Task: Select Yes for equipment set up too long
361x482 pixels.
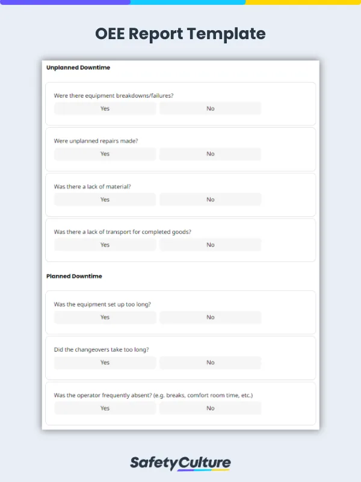Action: pos(104,317)
